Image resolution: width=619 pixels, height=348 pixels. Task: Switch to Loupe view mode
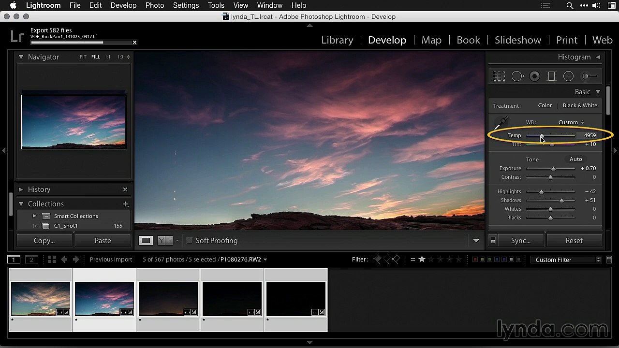(146, 240)
